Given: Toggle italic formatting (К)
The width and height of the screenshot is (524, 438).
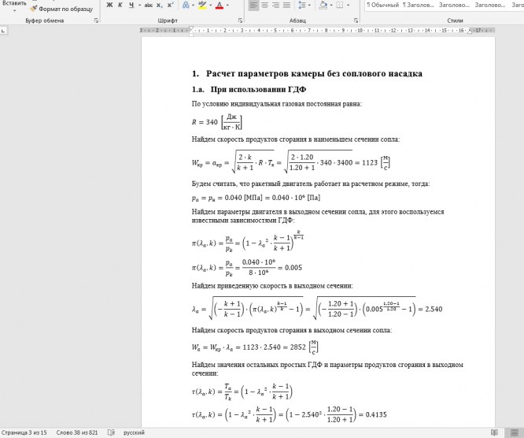Looking at the screenshot, I should click(120, 5).
